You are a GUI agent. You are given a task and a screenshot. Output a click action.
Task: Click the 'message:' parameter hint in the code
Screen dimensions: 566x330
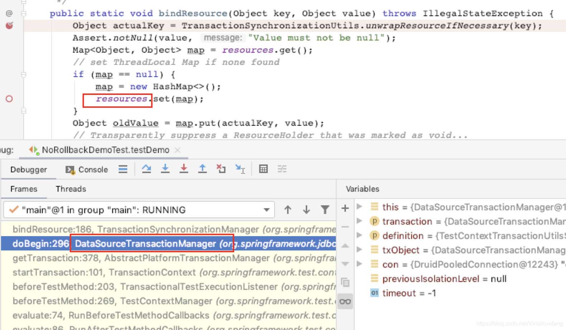coord(223,38)
